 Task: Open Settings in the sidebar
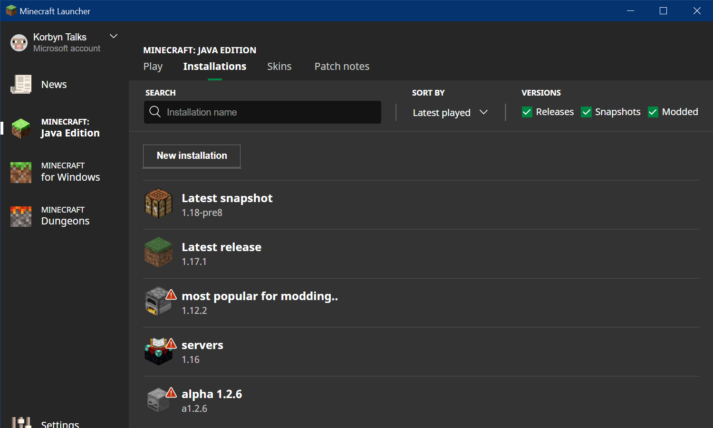tap(59, 423)
